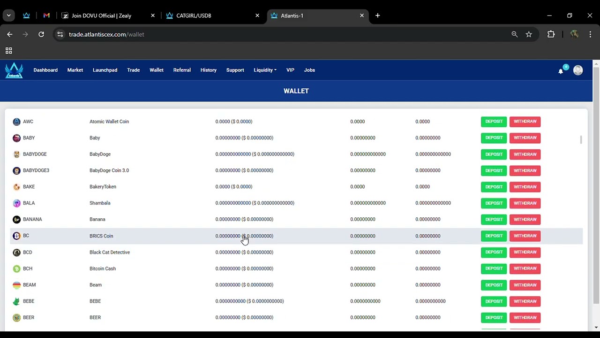This screenshot has height=338, width=600.
Task: Open the History page
Action: tap(209, 70)
